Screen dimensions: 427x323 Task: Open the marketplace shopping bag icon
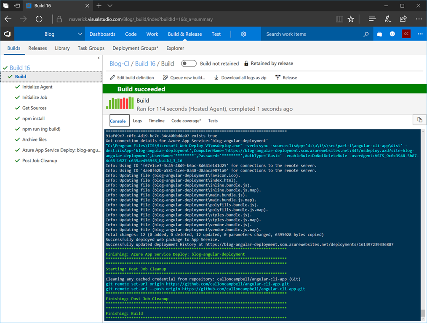point(379,34)
